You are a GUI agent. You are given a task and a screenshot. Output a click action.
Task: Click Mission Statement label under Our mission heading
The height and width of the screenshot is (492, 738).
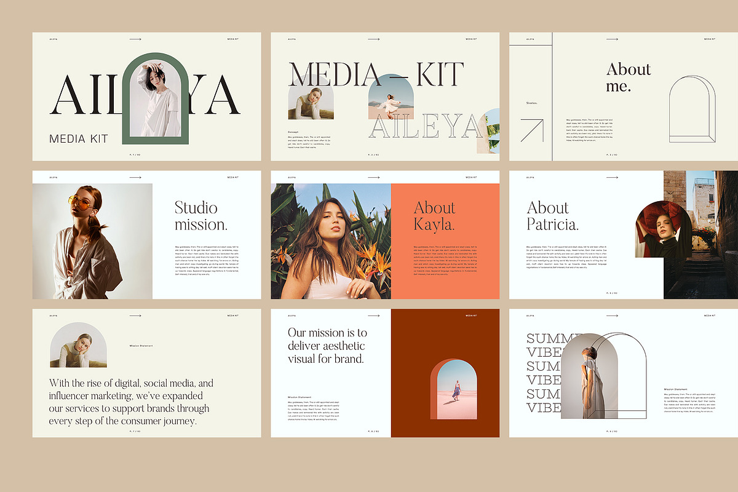[300, 397]
